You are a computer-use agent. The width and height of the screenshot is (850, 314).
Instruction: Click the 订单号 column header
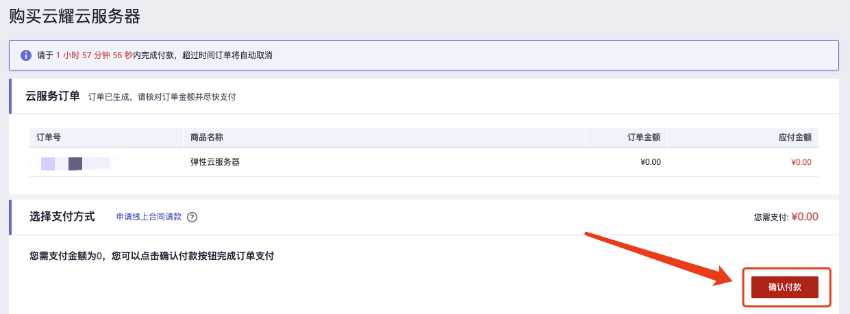click(49, 138)
